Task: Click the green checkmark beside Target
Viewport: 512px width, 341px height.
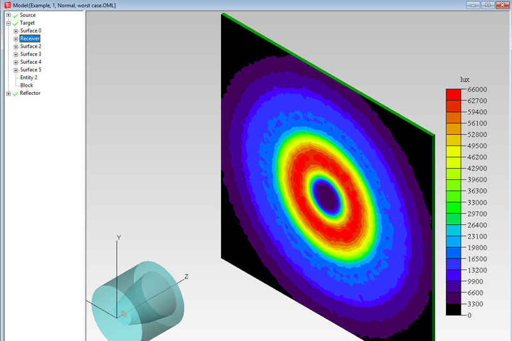Action: point(15,23)
